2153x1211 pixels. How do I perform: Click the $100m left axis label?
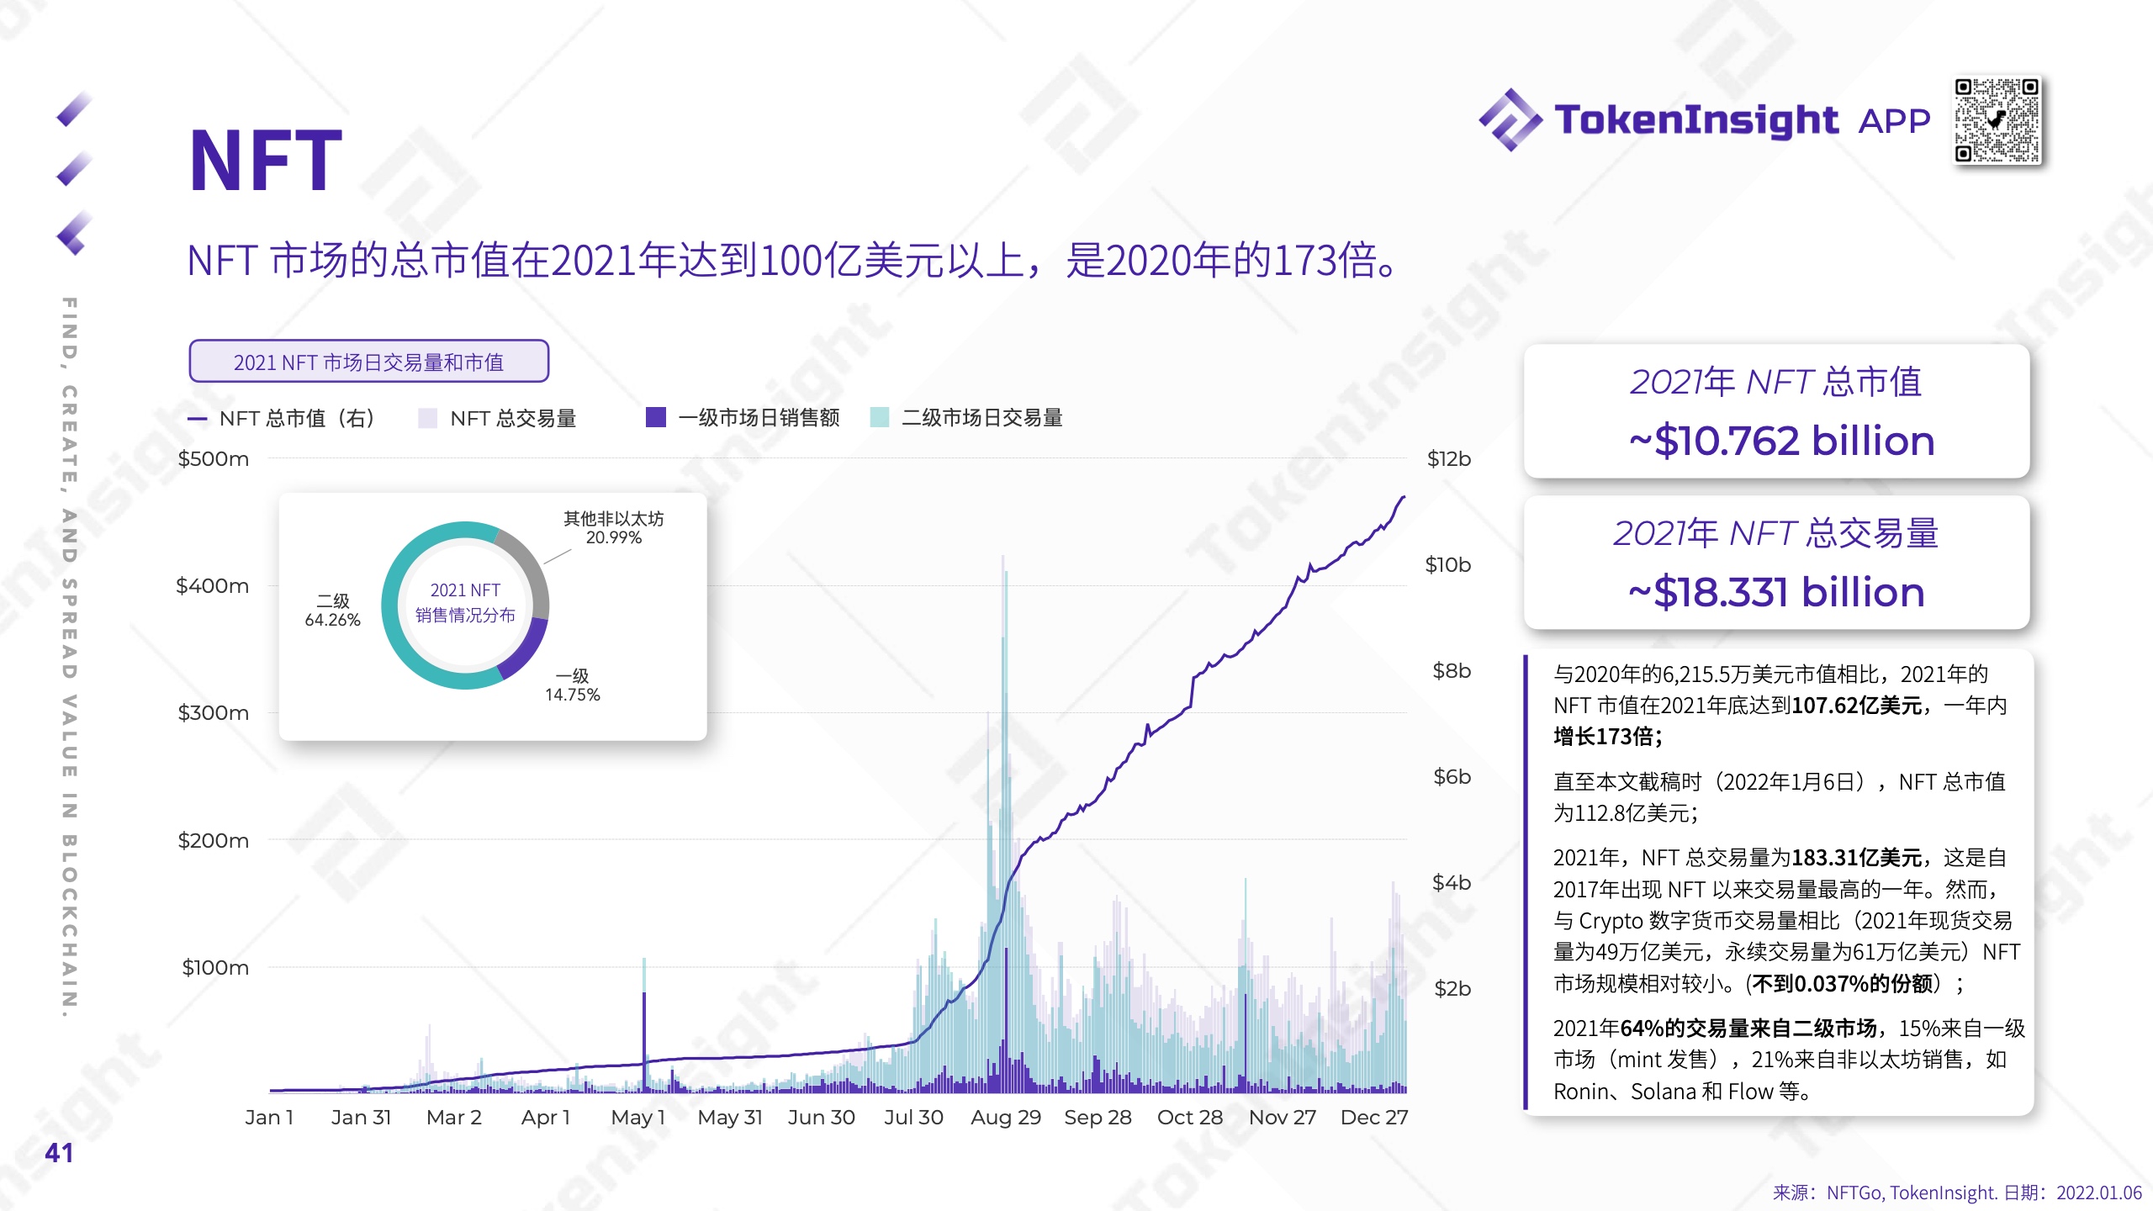click(215, 967)
